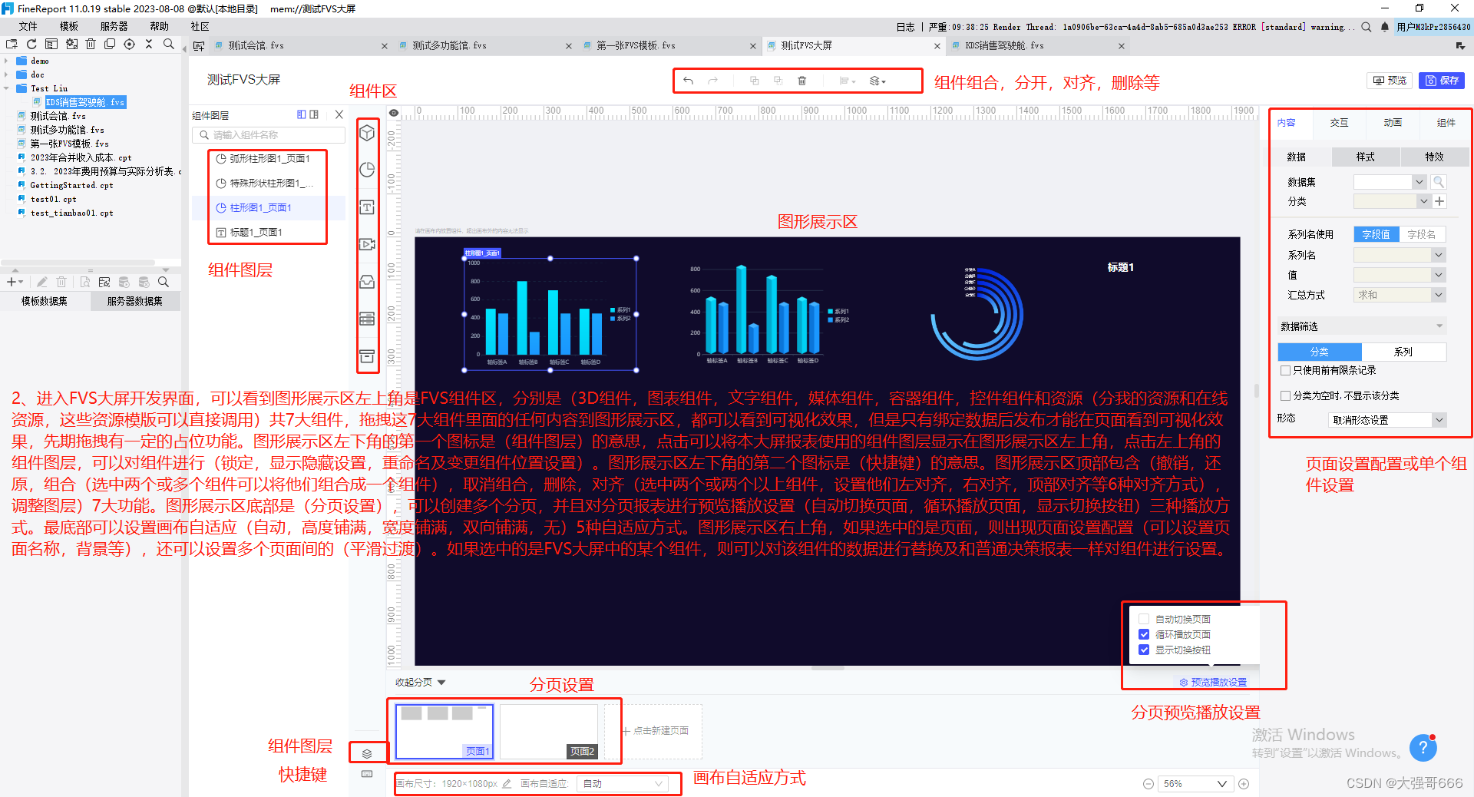Click the locate current template icon
Image resolution: width=1474 pixels, height=797 pixels.
(129, 45)
